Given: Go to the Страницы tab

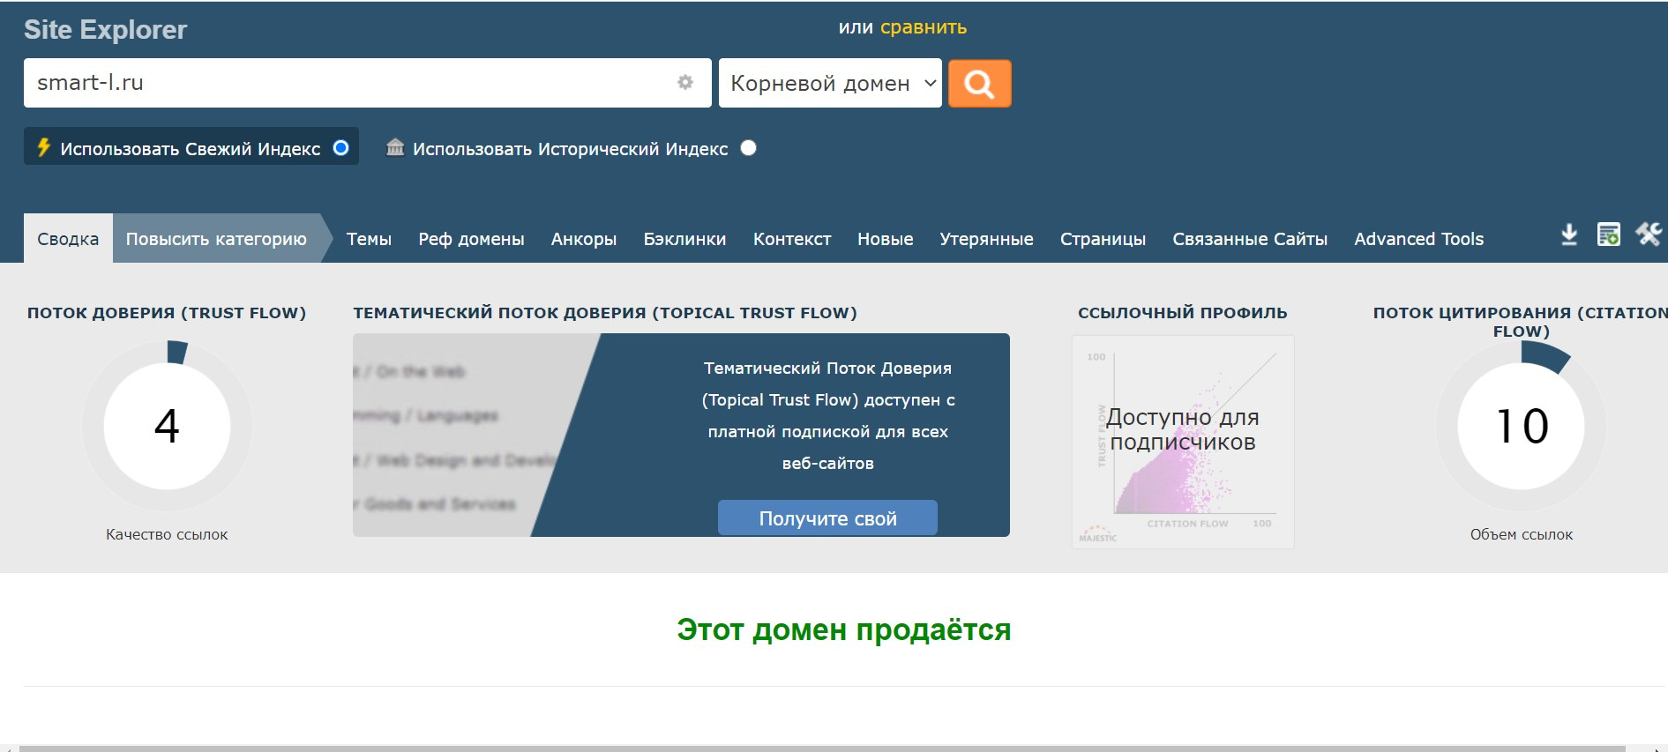Looking at the screenshot, I should (x=1103, y=239).
